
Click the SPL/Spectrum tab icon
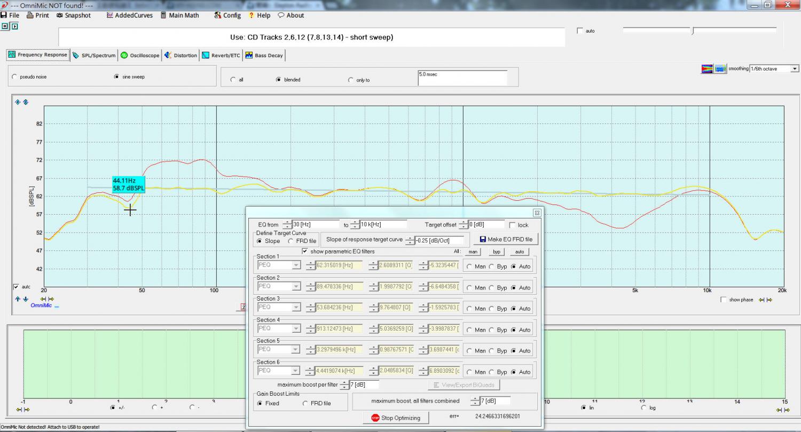[76, 56]
